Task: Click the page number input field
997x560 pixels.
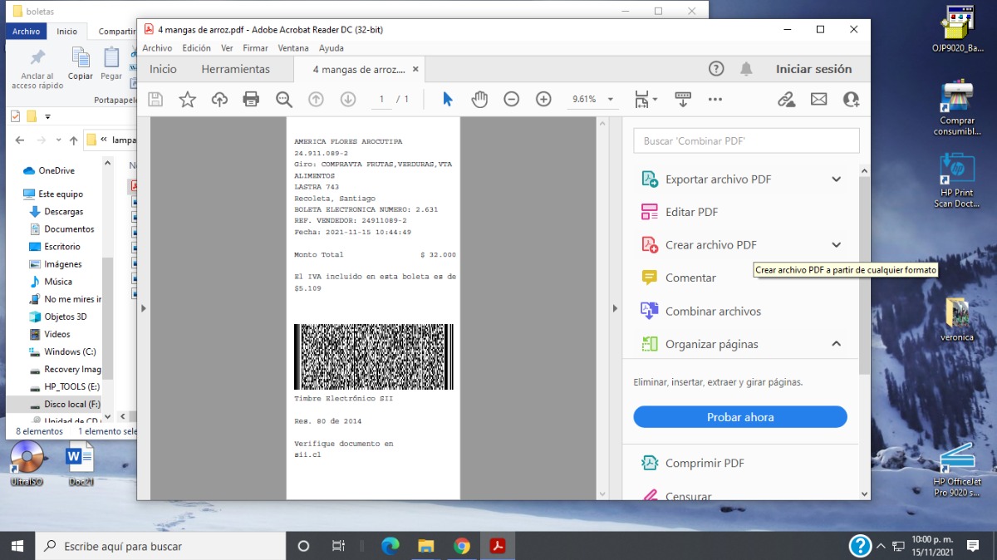Action: click(x=381, y=100)
